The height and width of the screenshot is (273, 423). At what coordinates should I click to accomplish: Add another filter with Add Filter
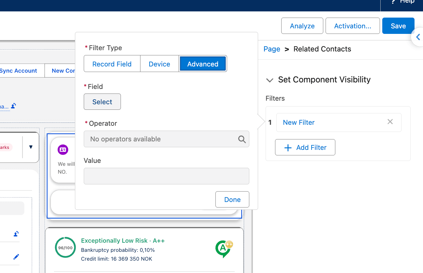[305, 147]
